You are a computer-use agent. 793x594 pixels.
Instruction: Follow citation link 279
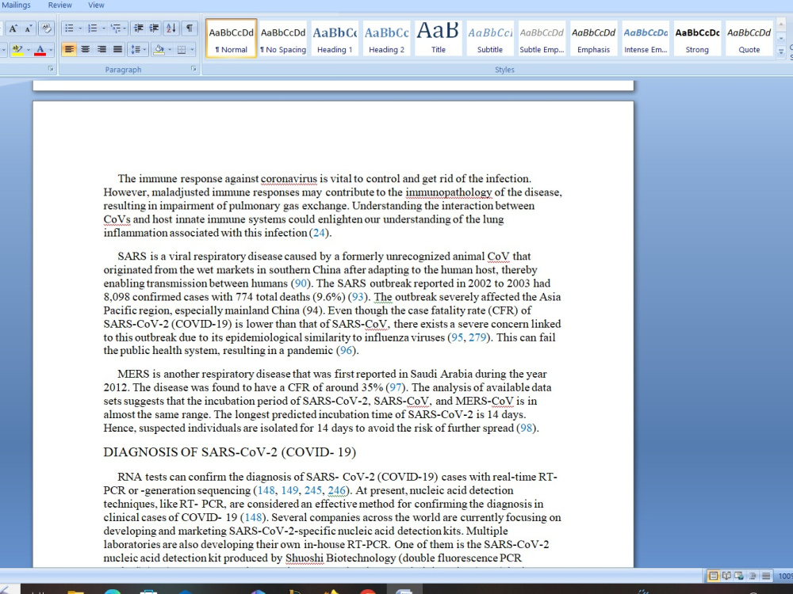(477, 337)
